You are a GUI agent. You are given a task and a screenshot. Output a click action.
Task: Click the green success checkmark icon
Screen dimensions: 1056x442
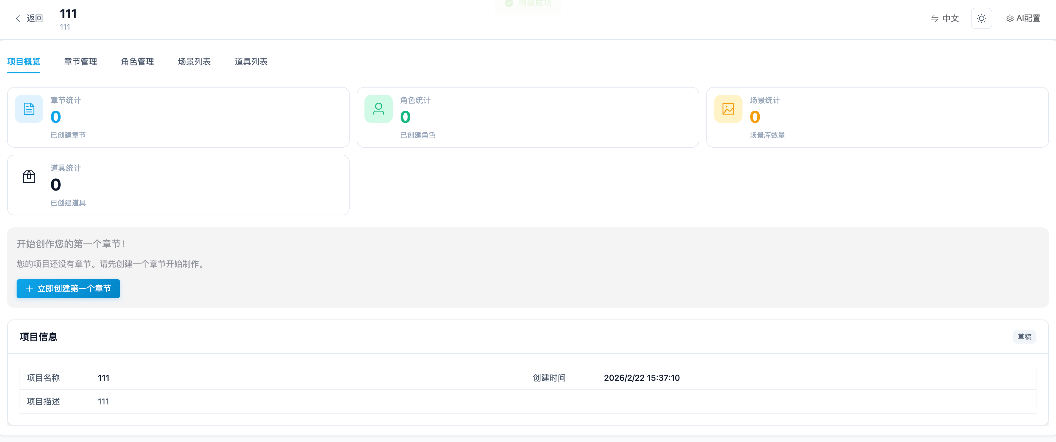tap(509, 3)
